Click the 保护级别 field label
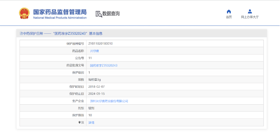 [x=78, y=73]
